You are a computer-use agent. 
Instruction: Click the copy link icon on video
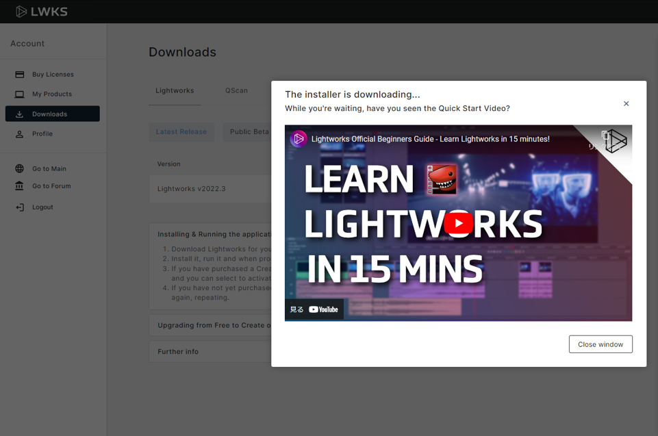coord(605,136)
